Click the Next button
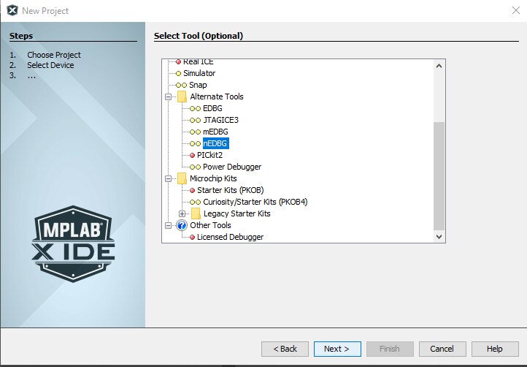Image resolution: width=527 pixels, height=367 pixels. tap(337, 349)
